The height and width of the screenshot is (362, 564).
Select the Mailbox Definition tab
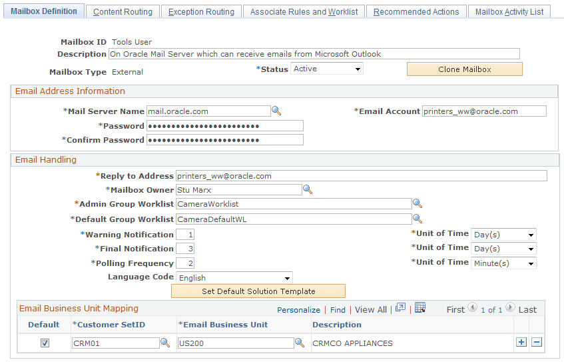click(44, 11)
